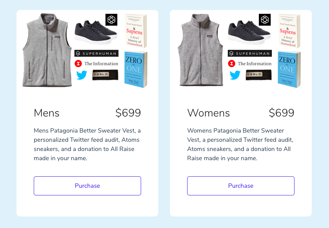Click the $699 price on Womens card
Screen dimensions: 329x228
coord(281,113)
